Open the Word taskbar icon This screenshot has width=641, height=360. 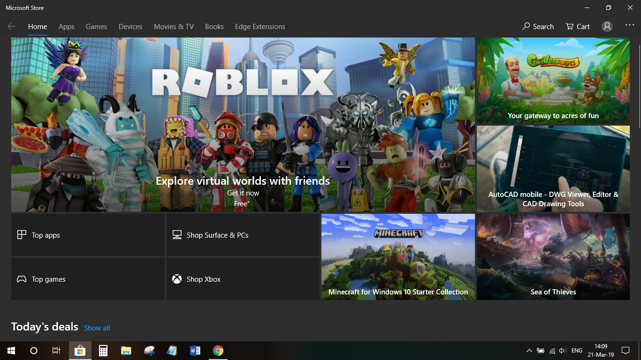pos(195,351)
